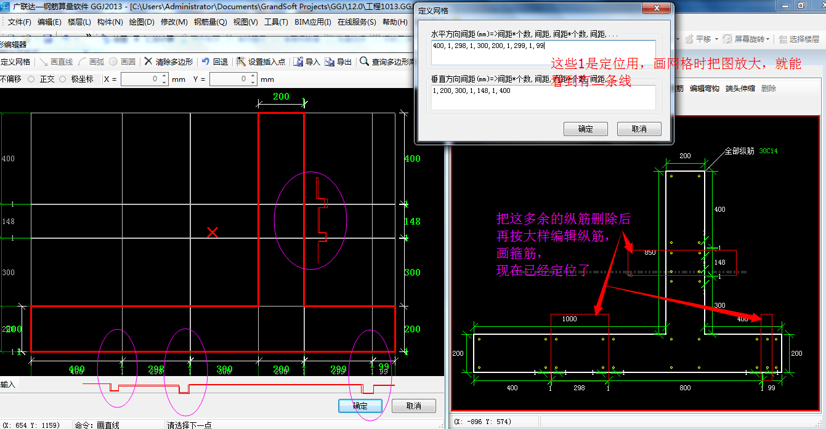
Task: Open the 文件(F) menu
Action: (x=19, y=22)
